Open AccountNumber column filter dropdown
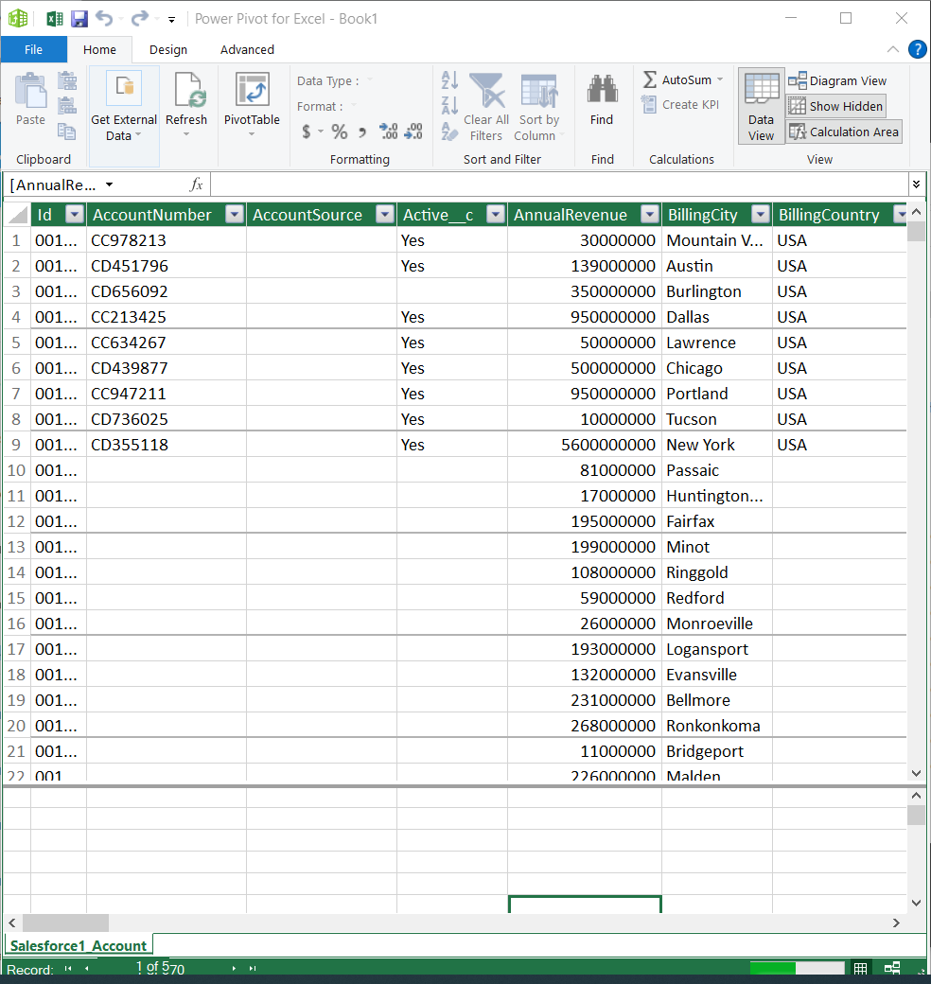 [235, 215]
